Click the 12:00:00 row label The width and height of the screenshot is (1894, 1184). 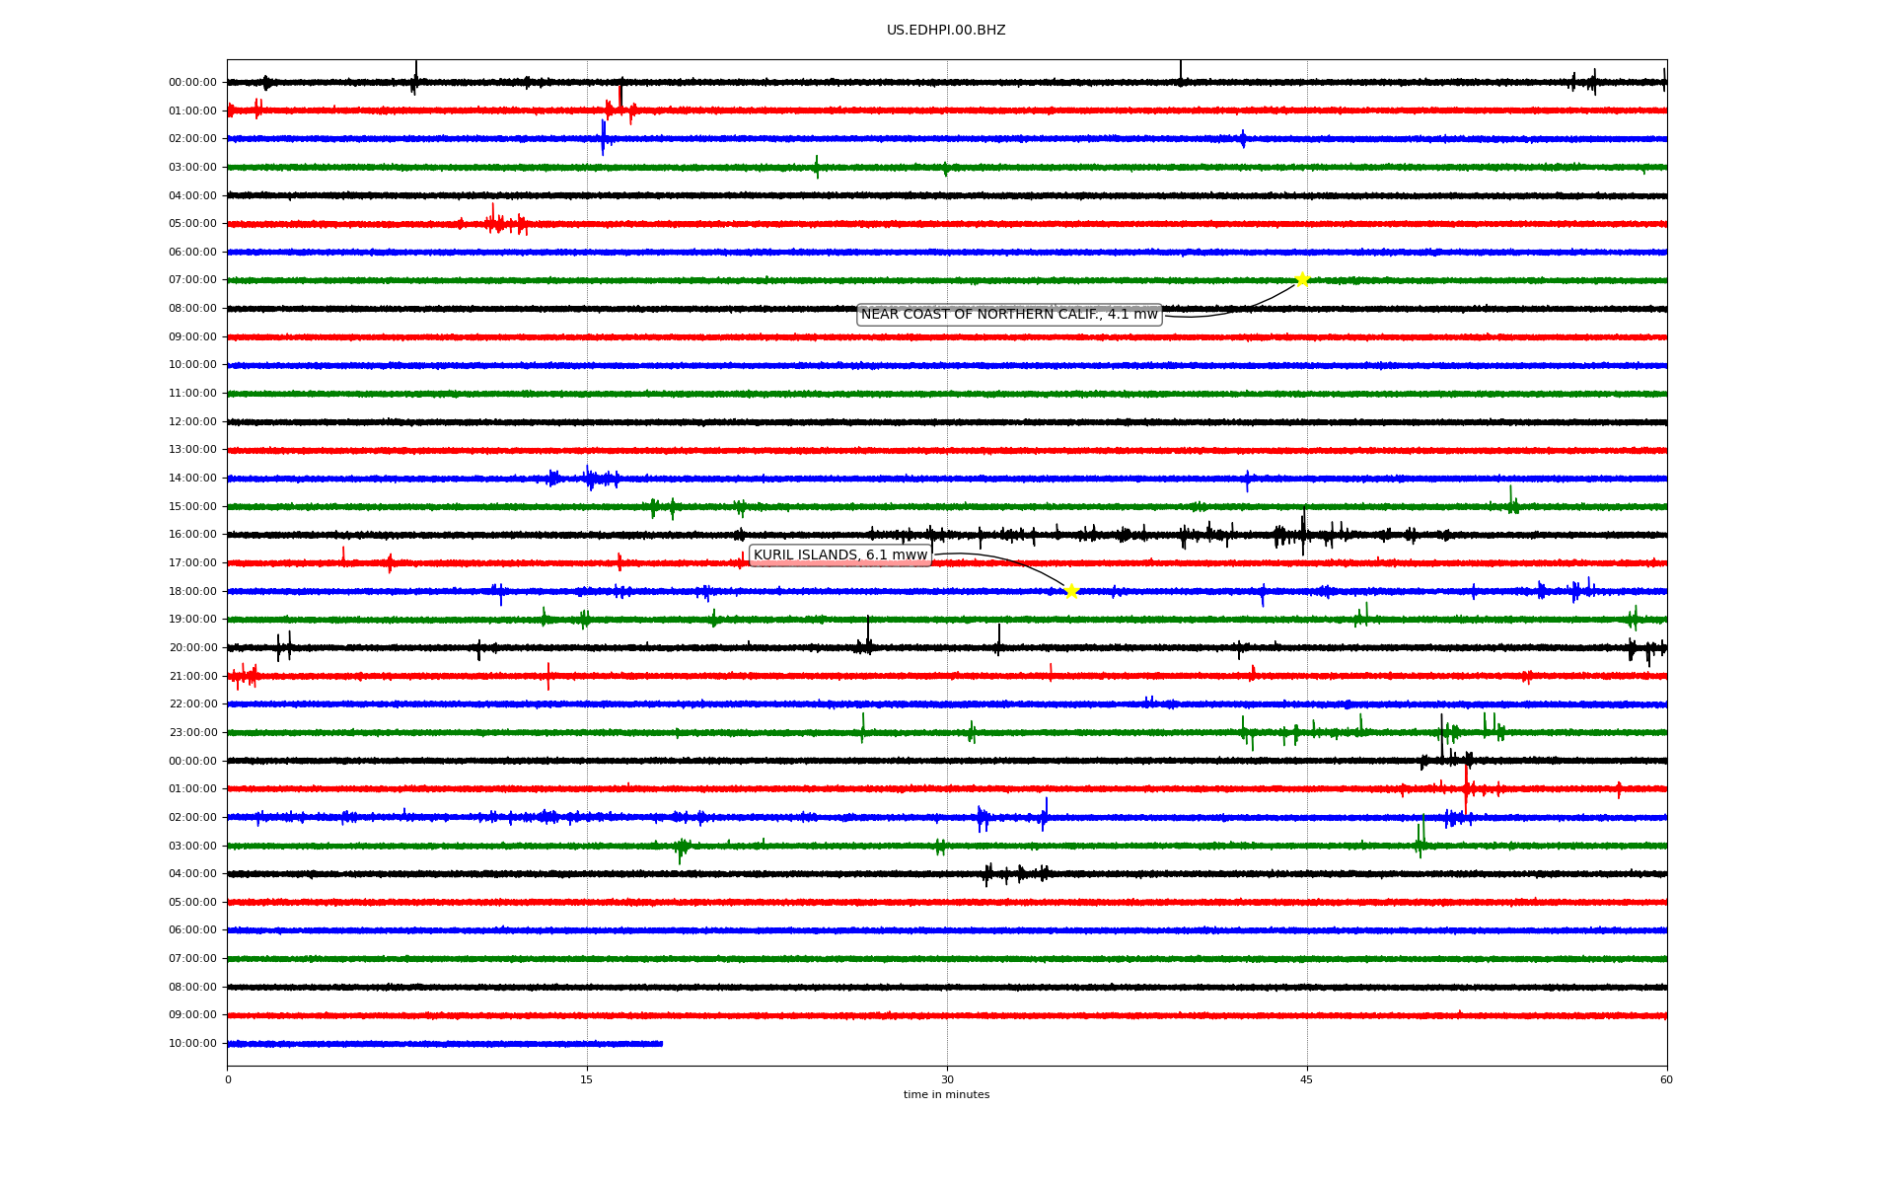192,421
